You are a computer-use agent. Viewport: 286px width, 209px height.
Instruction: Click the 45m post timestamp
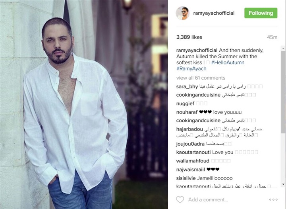272,37
